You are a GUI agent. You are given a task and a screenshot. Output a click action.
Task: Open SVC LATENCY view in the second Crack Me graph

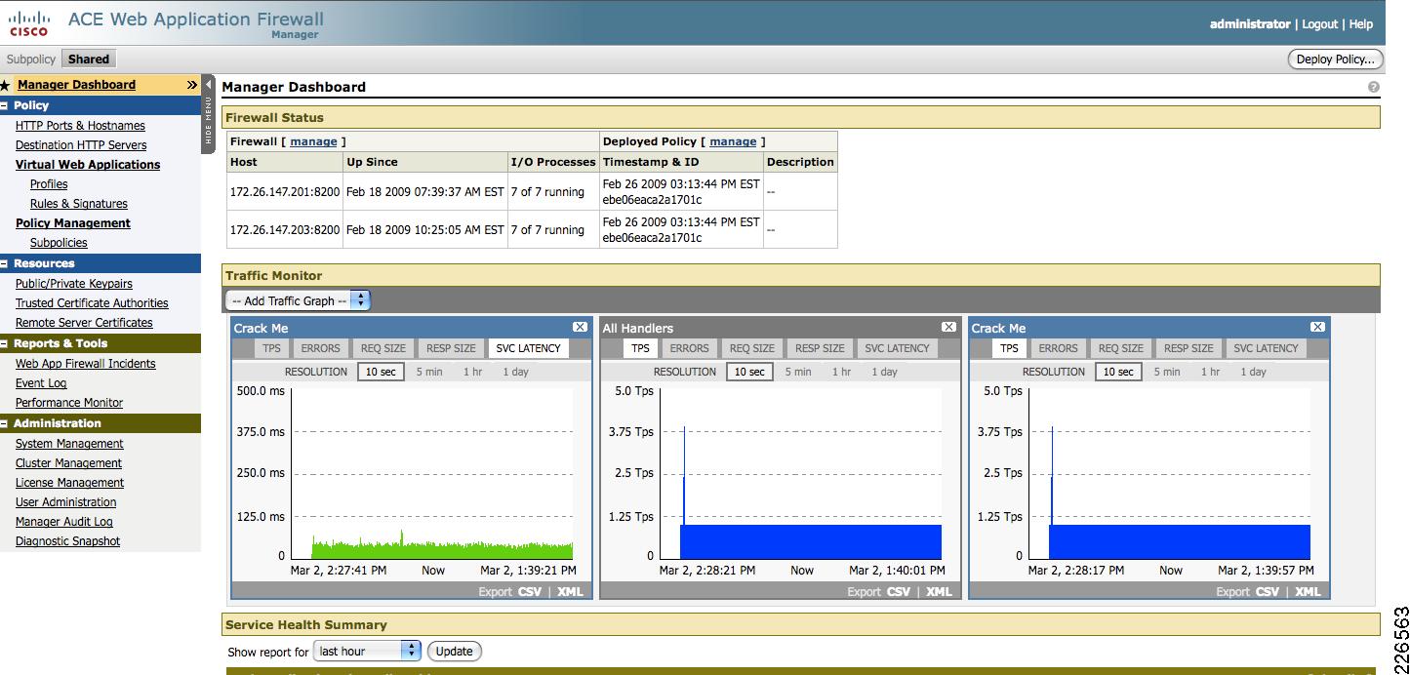pyautogui.click(x=1266, y=347)
